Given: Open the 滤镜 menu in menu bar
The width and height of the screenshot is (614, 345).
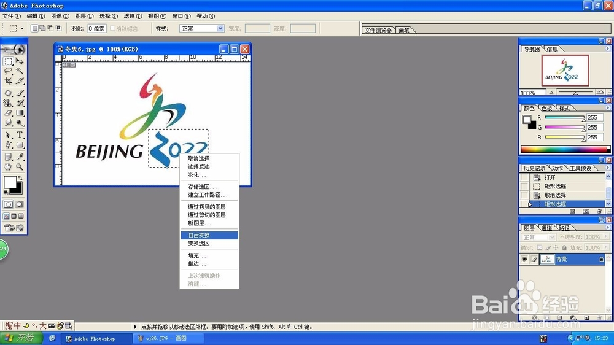Looking at the screenshot, I should [x=133, y=16].
